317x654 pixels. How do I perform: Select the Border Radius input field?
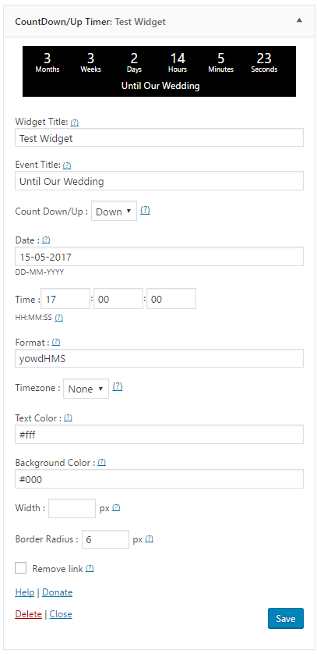pyautogui.click(x=106, y=539)
